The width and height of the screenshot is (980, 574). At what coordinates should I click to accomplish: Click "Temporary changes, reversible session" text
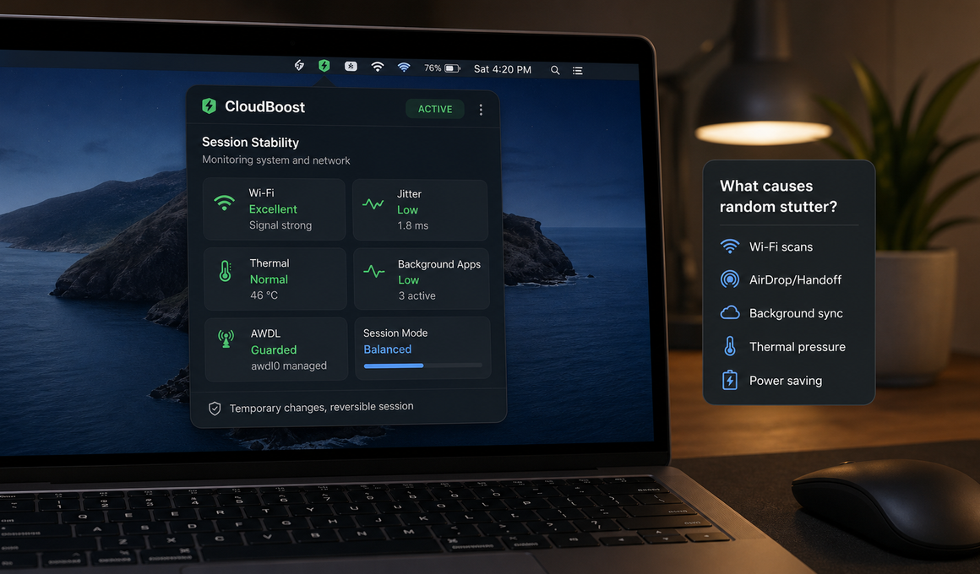tap(321, 407)
